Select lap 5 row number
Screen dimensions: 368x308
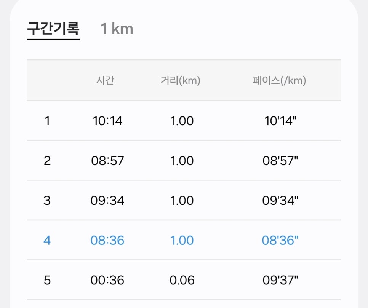tap(47, 280)
